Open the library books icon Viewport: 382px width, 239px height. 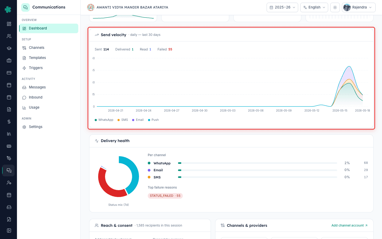(9, 134)
